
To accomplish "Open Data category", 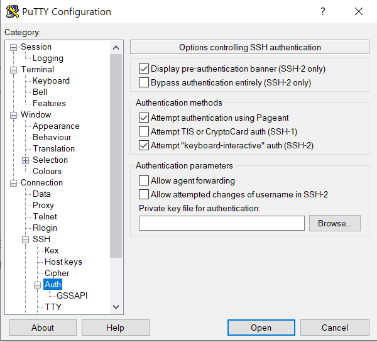I will tap(41, 194).
